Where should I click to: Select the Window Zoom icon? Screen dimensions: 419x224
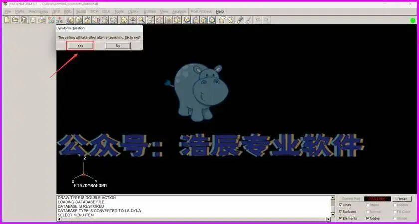151,20
